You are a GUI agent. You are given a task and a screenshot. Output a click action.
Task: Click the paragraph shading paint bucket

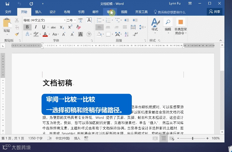(99, 34)
